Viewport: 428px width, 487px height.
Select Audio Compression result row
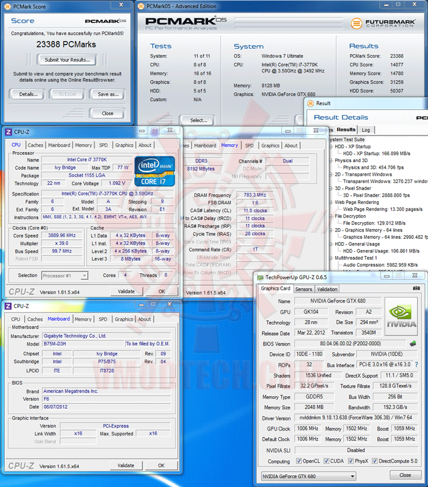(380, 265)
